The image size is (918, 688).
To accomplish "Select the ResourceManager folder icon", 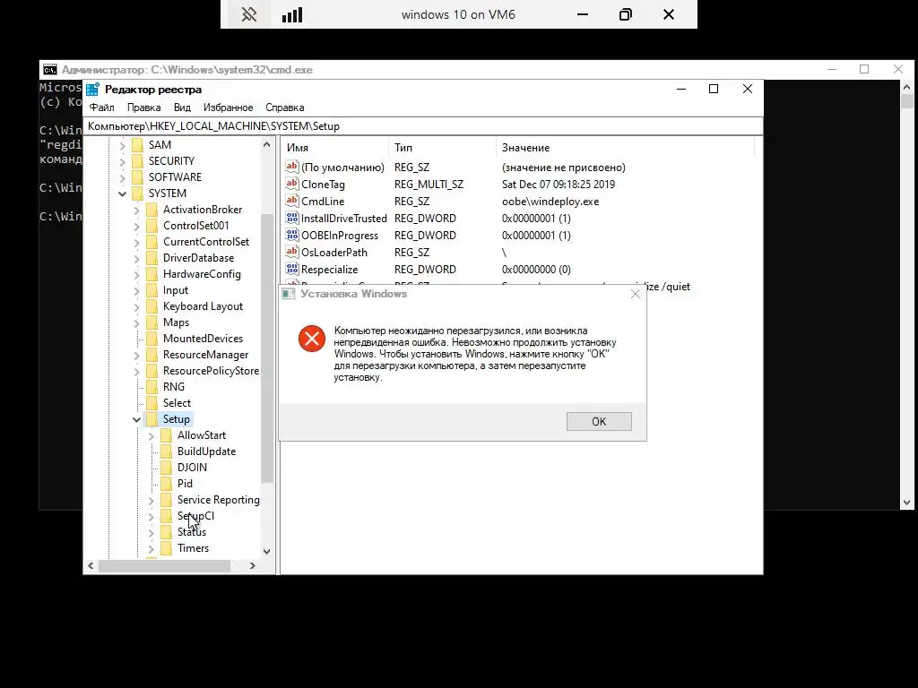I will tap(152, 355).
